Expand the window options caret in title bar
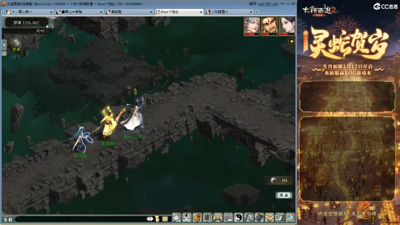This screenshot has width=400, height=225. 283,4
